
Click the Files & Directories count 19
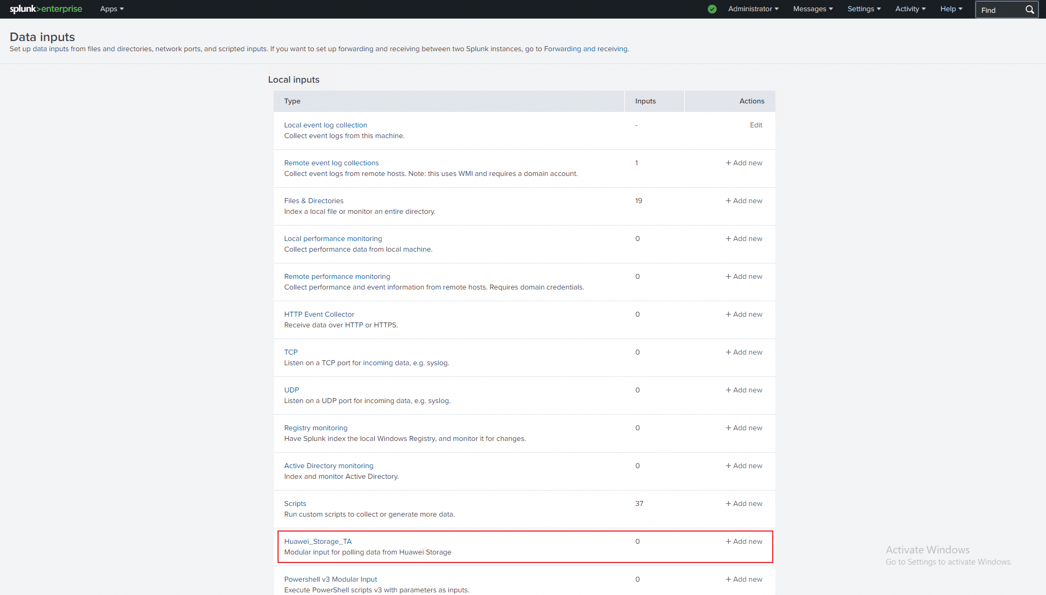point(639,201)
